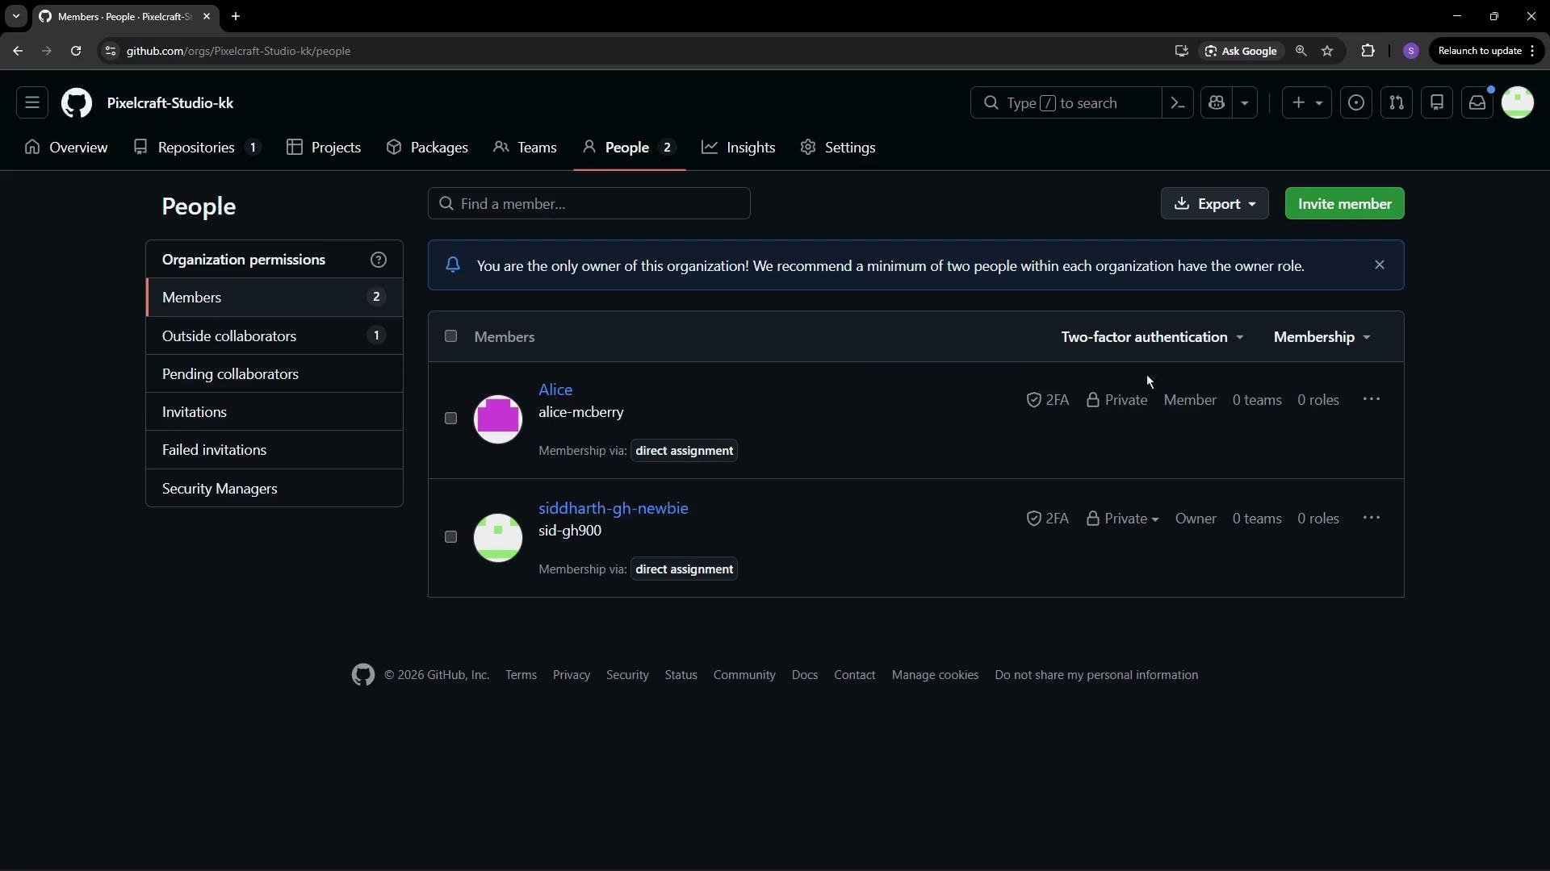
Task: Open the global navigation hamburger menu
Action: coord(32,103)
